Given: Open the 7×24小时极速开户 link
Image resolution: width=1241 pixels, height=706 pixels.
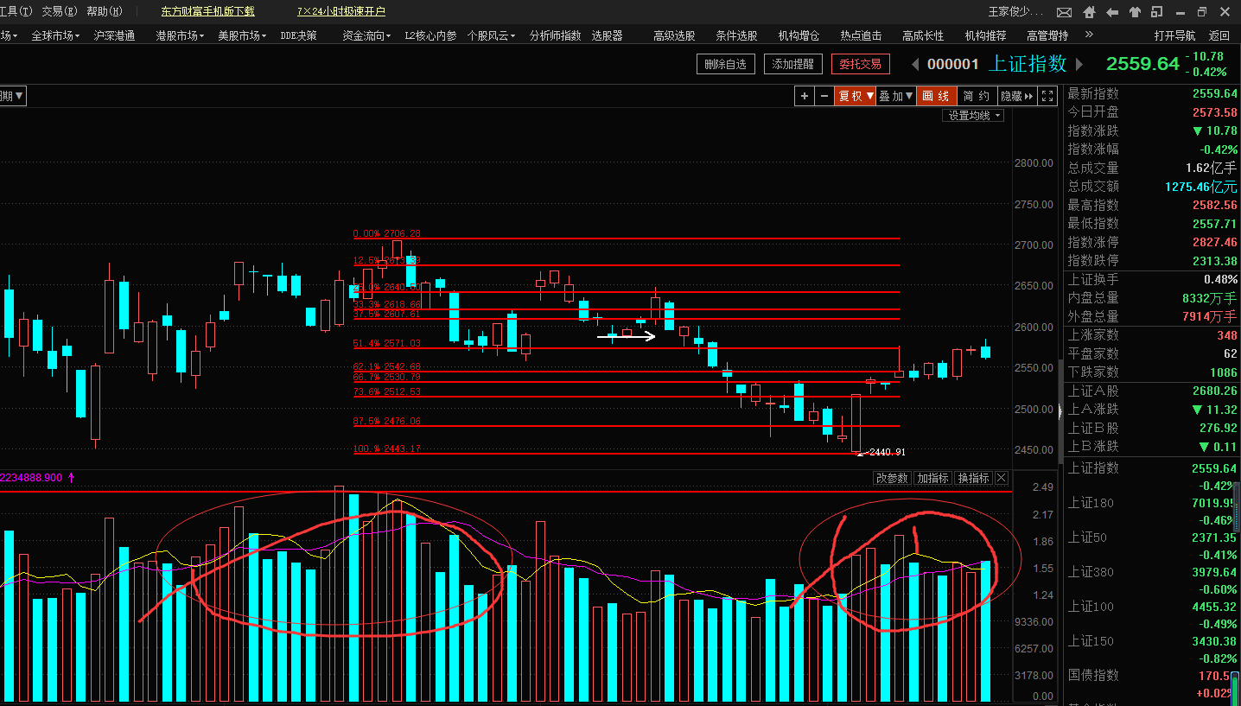Looking at the screenshot, I should (x=341, y=12).
